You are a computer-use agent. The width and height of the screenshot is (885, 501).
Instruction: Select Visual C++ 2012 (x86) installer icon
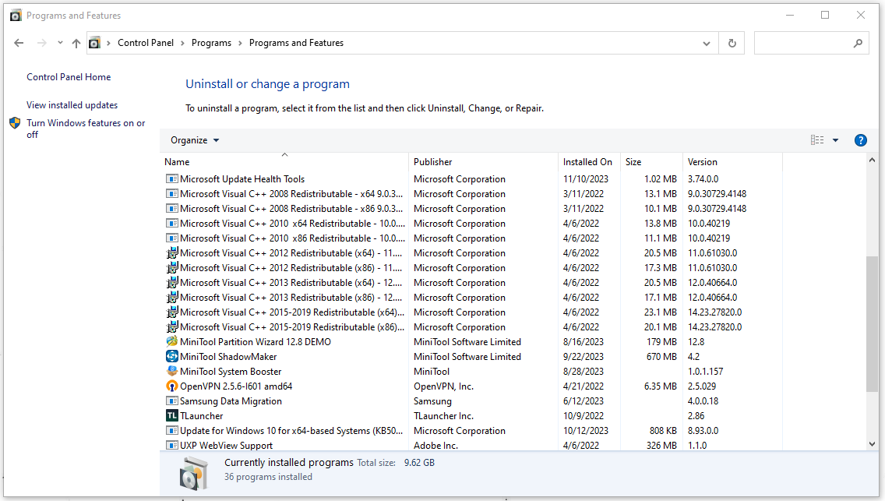tap(171, 267)
